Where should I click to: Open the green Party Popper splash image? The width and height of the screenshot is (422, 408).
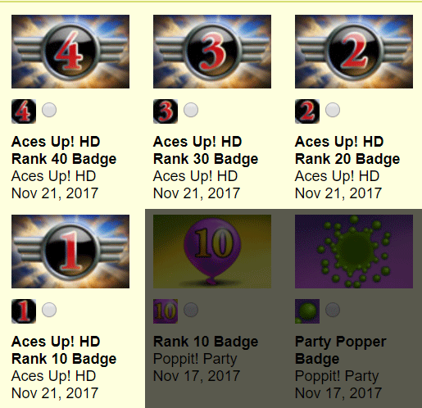coord(354,252)
